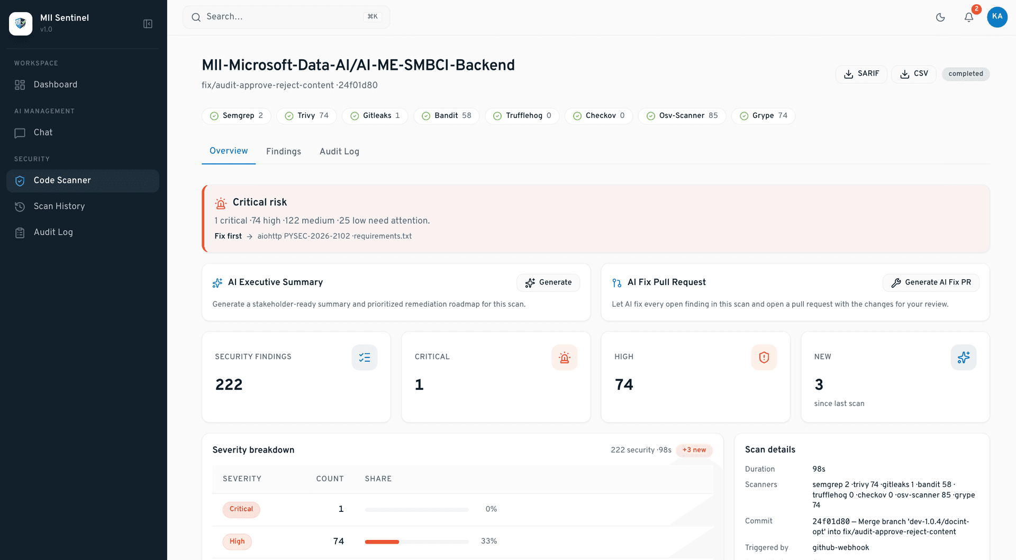Click the completed status badge
Screen dimensions: 1016x560
pos(966,74)
